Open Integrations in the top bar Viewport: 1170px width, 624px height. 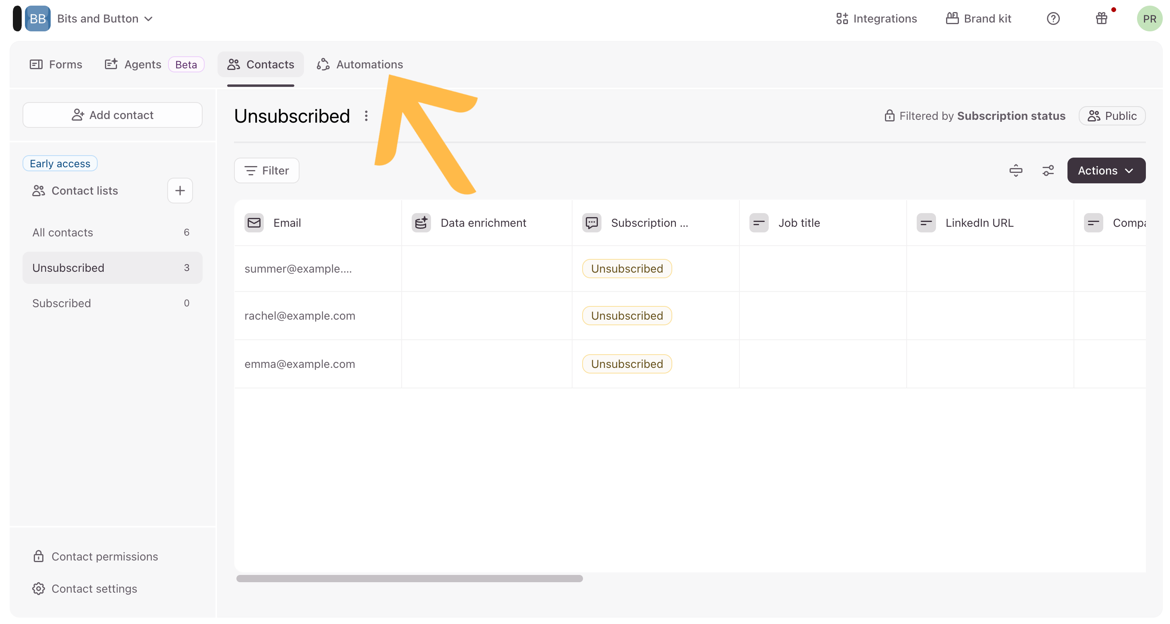click(x=876, y=18)
